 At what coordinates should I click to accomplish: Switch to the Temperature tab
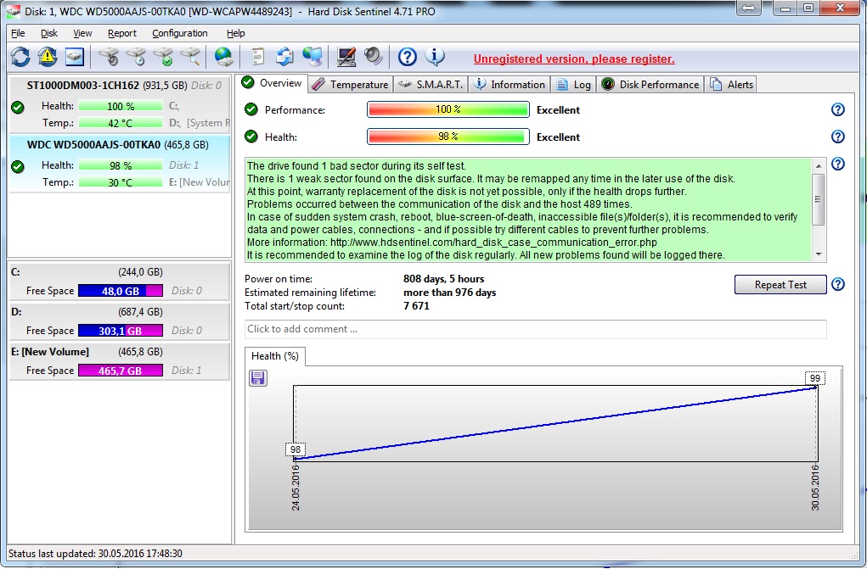[350, 84]
